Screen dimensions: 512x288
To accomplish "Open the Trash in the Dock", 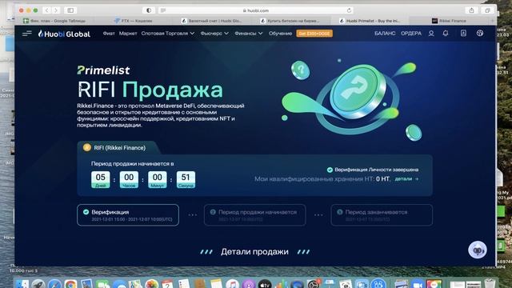I will 490,282.
